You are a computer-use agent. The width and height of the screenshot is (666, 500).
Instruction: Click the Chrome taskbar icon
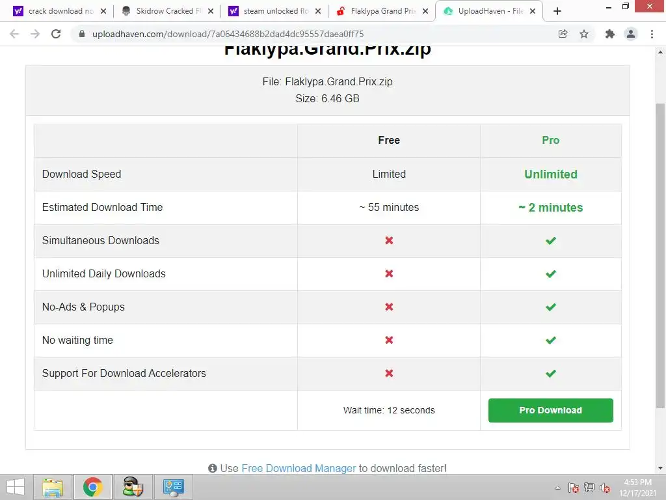click(x=93, y=487)
